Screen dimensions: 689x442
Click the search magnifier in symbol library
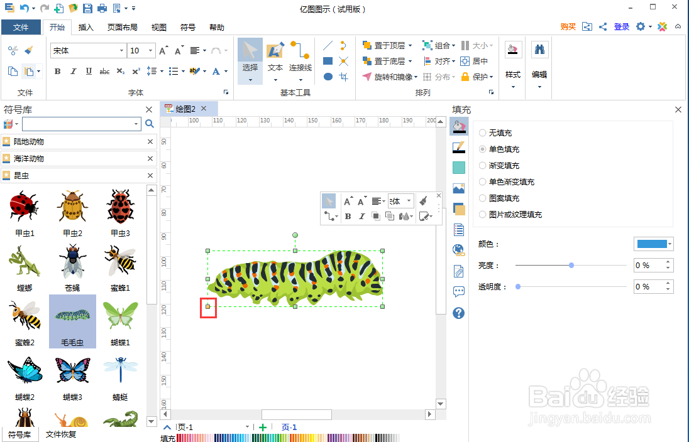pos(150,124)
